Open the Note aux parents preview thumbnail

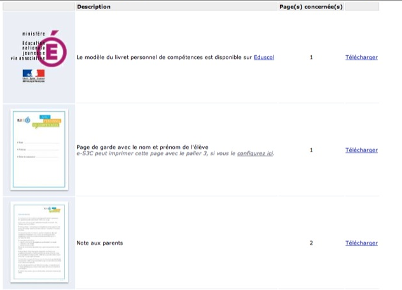click(x=38, y=242)
